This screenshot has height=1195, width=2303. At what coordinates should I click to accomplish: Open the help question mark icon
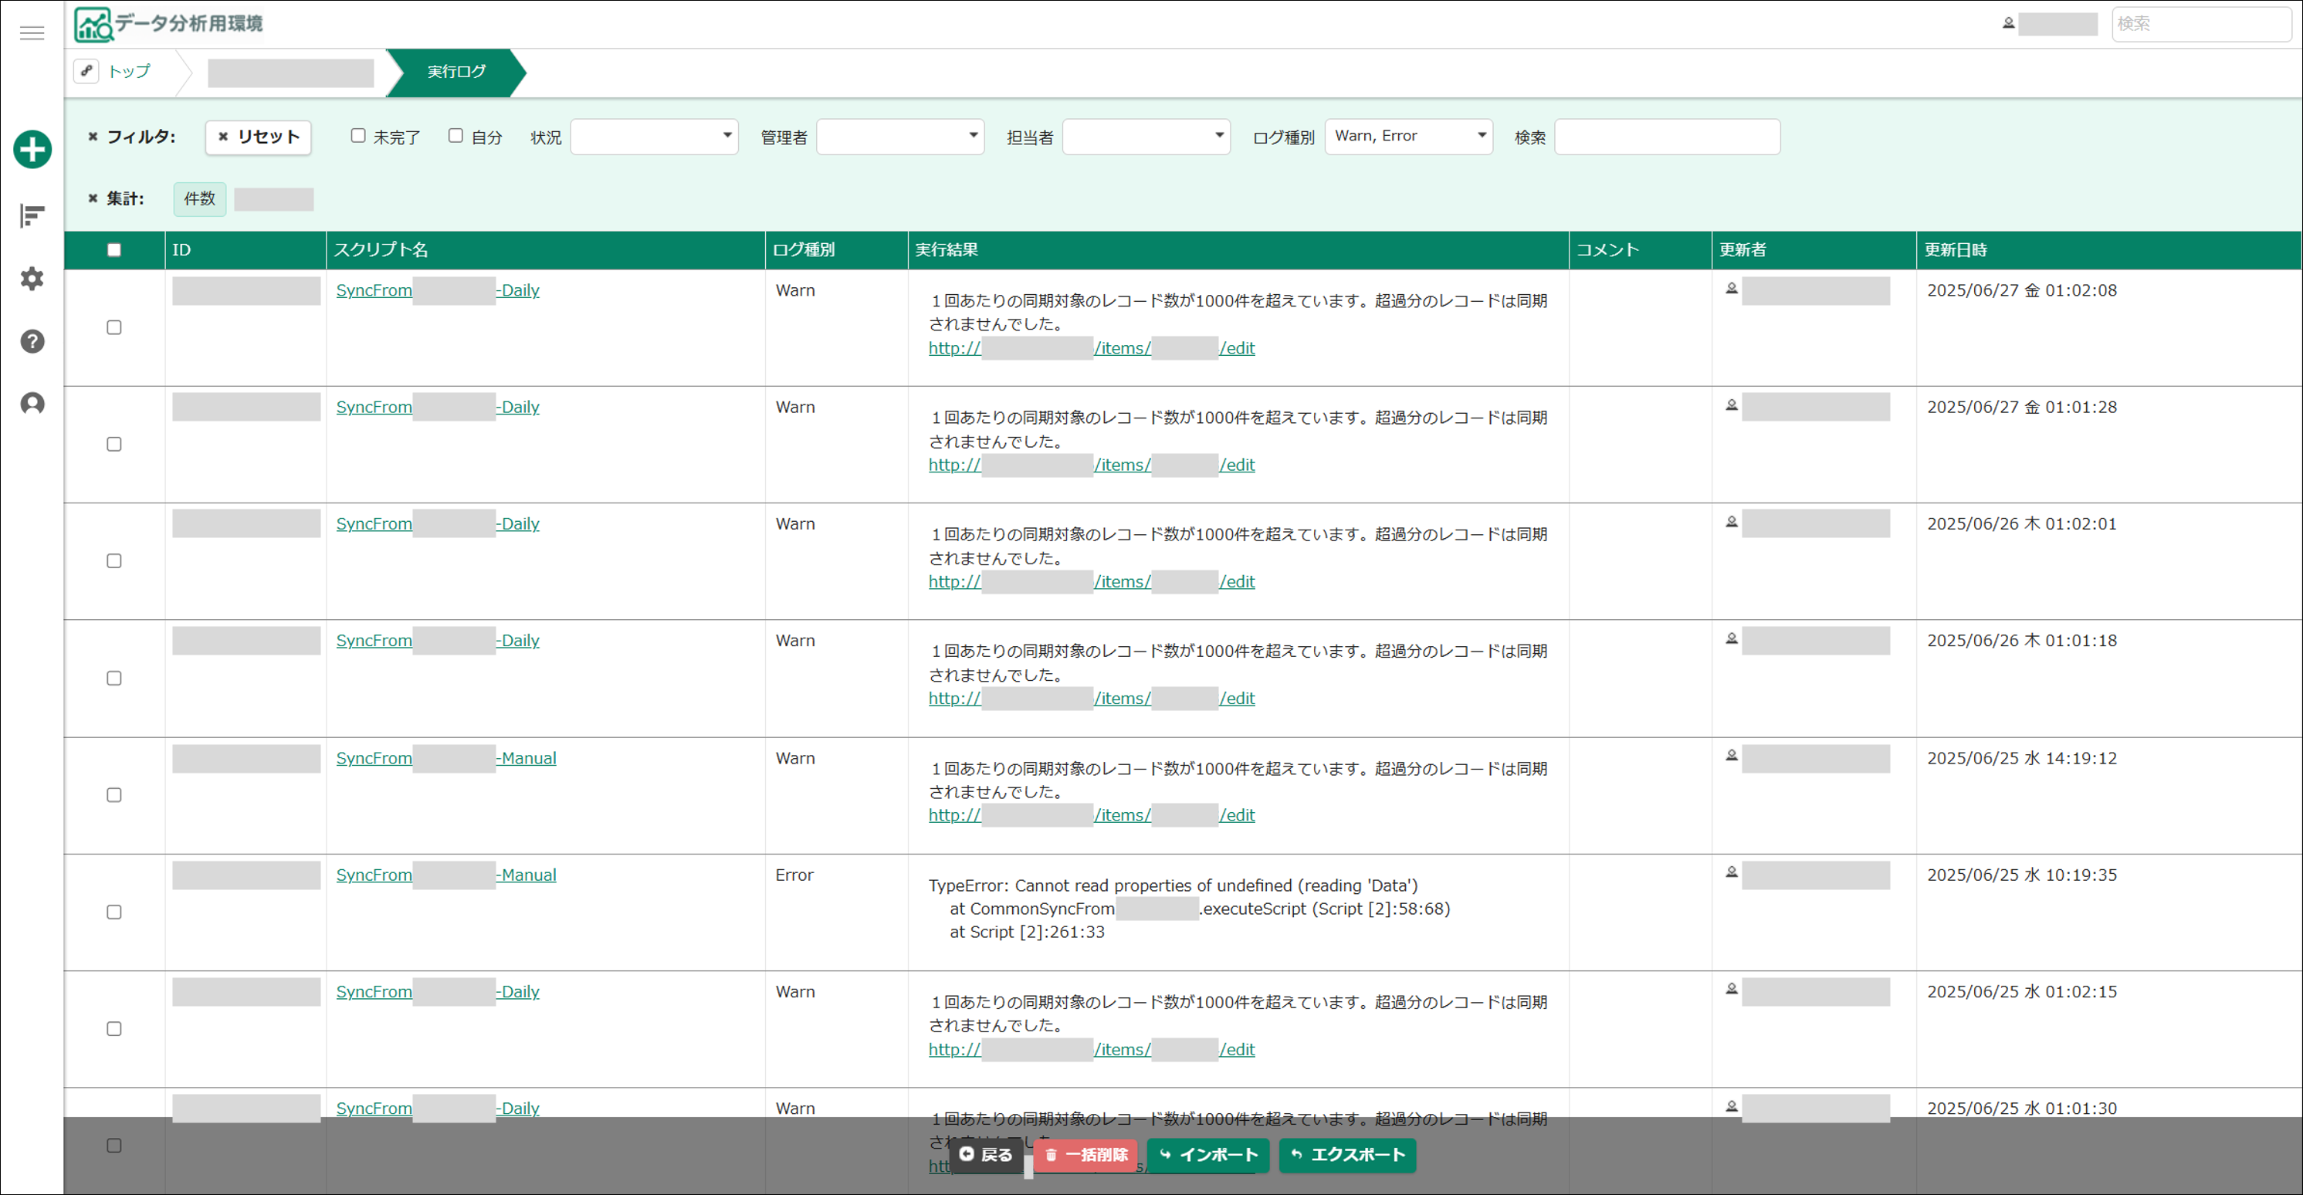coord(32,341)
